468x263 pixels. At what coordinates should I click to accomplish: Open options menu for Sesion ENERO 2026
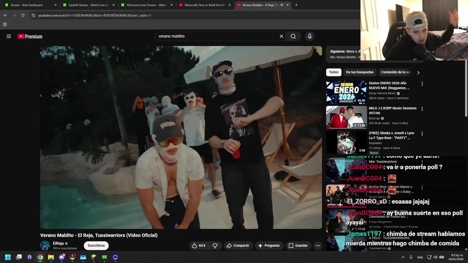[422, 84]
